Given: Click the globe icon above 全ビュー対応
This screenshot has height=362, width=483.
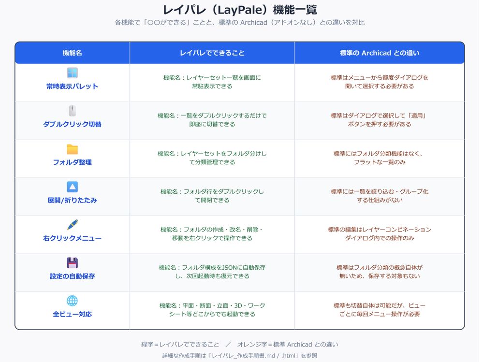Looking at the screenshot, I should click(x=73, y=301).
